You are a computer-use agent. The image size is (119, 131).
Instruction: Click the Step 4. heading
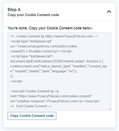(x=14, y=10)
